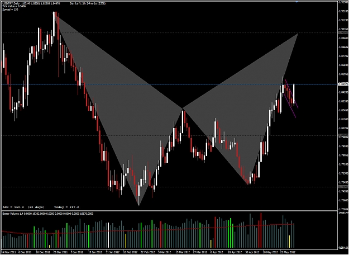Click the 31 Jan 2012 date label
Image resolution: width=349 pixels, height=255 pixels.
(112, 252)
